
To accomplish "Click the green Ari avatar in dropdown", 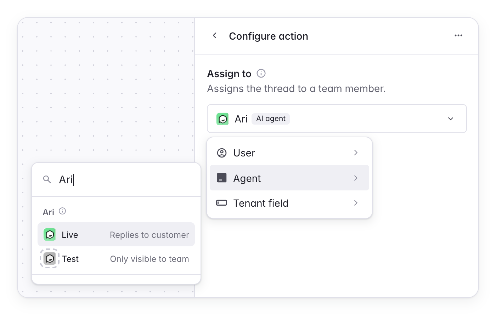I will pos(222,119).
